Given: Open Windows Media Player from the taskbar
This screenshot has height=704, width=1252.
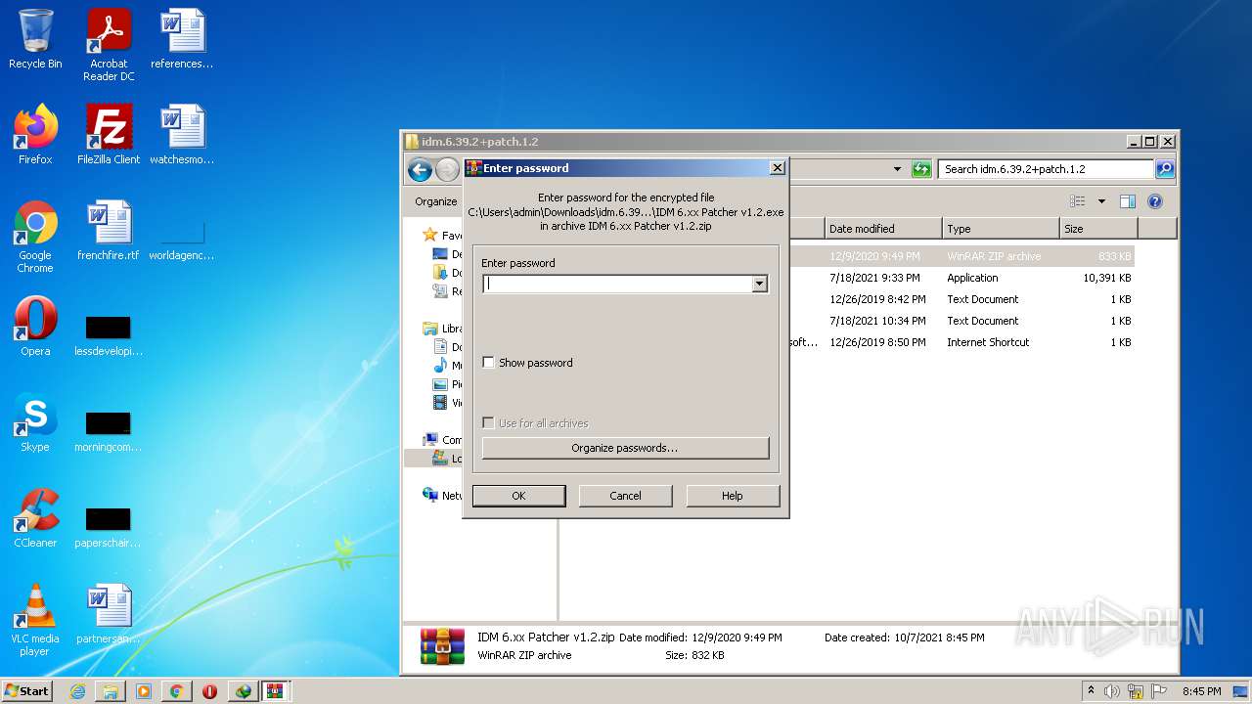Looking at the screenshot, I should tap(144, 691).
